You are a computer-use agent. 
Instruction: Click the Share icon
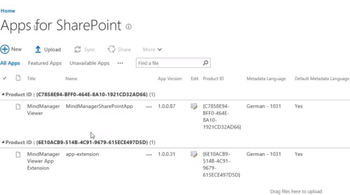click(111, 49)
